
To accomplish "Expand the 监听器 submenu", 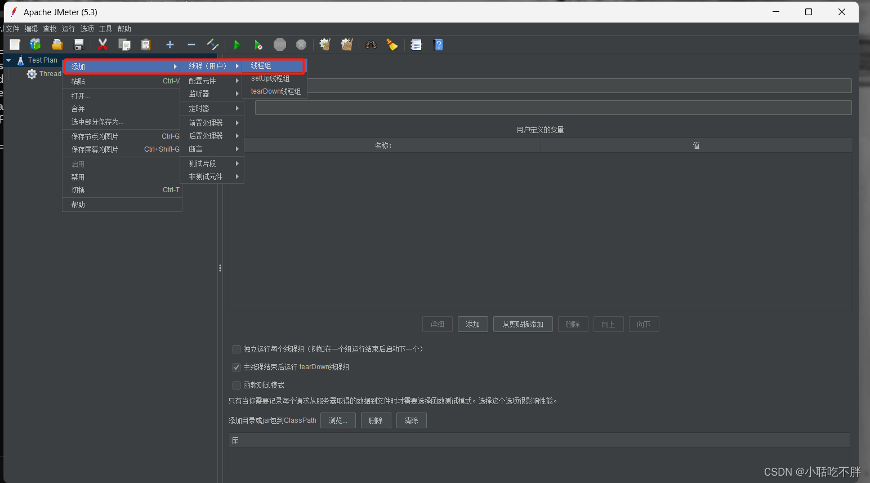I will 212,94.
